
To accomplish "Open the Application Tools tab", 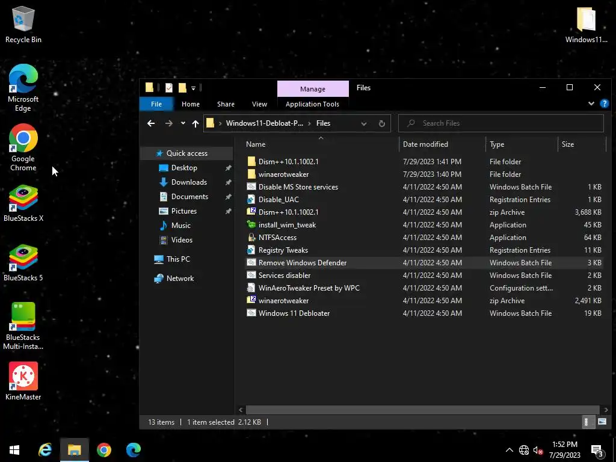I will click(x=312, y=104).
